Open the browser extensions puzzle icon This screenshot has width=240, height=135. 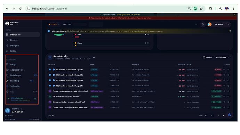click(x=210, y=9)
